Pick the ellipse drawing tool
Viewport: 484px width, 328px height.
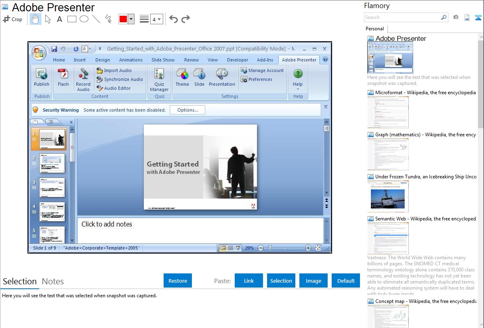(x=84, y=19)
